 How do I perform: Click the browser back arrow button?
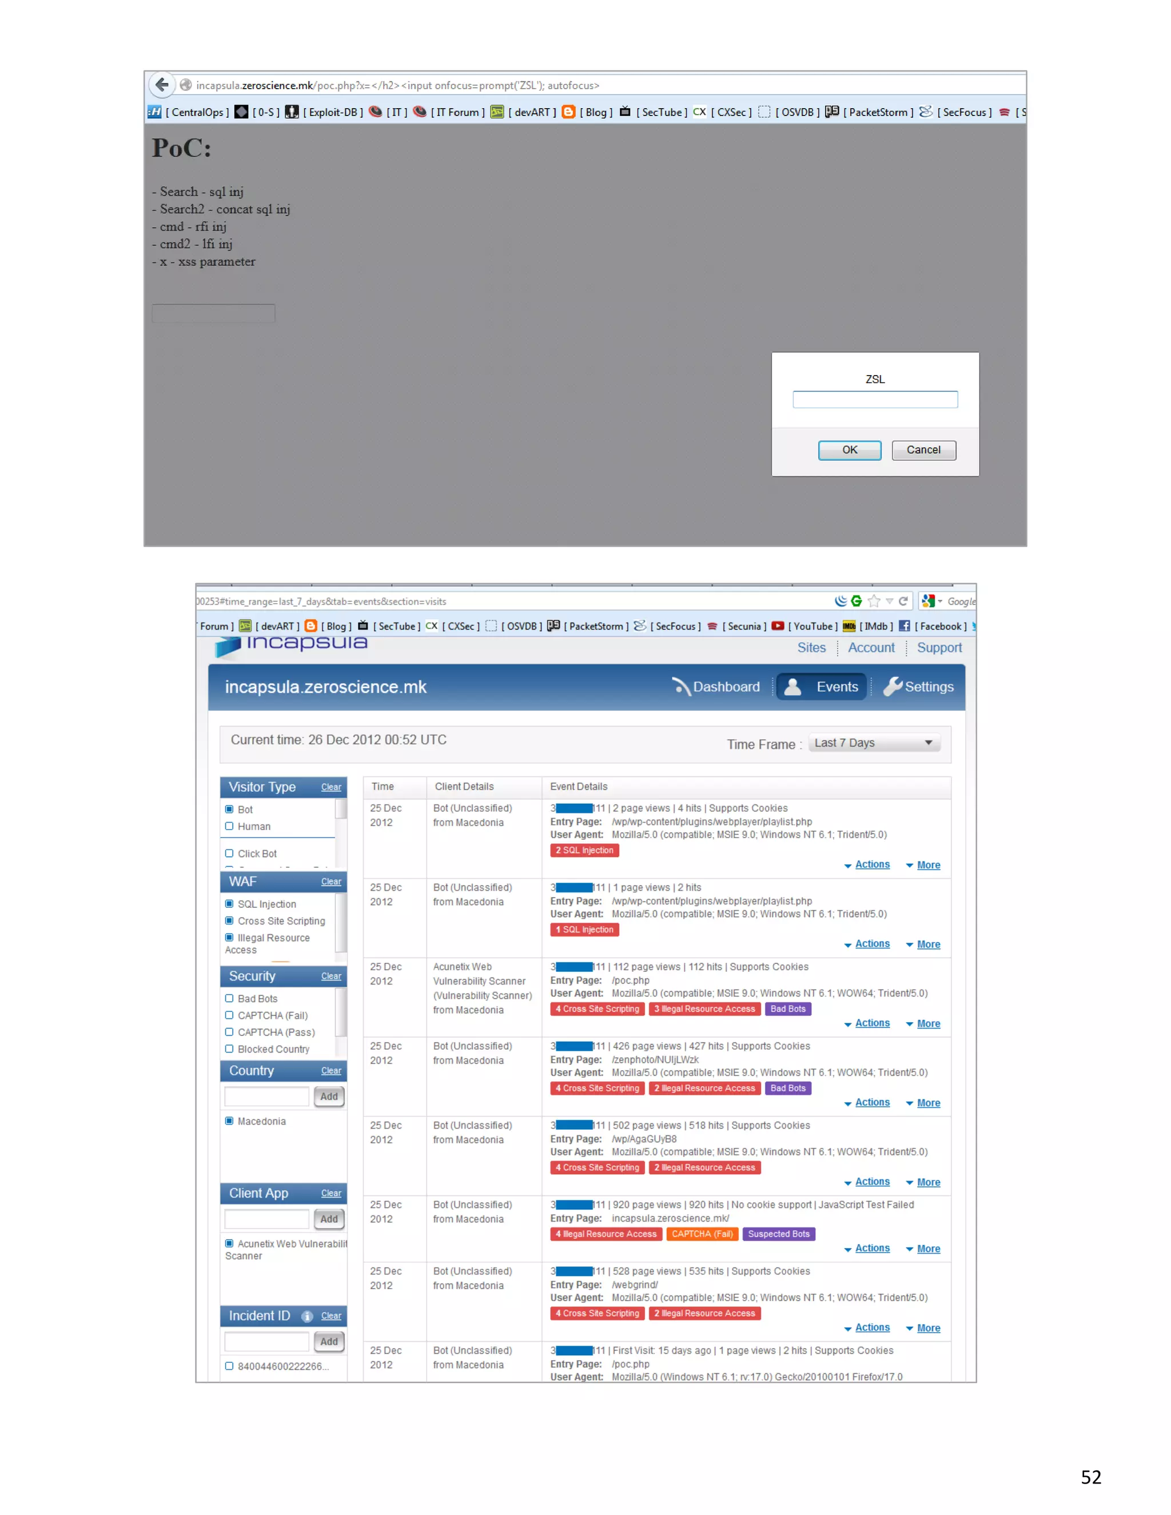[x=162, y=85]
